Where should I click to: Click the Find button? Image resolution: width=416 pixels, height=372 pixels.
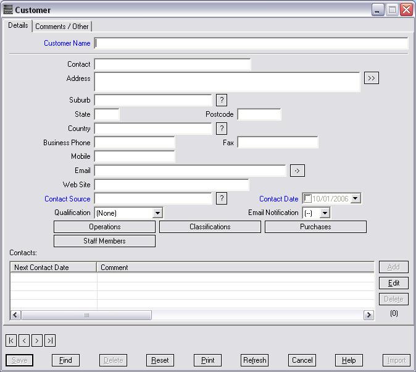[x=65, y=360]
